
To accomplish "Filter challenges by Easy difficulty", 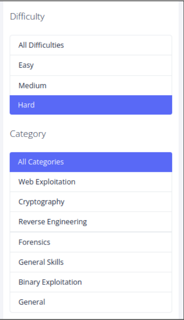I will 91,65.
